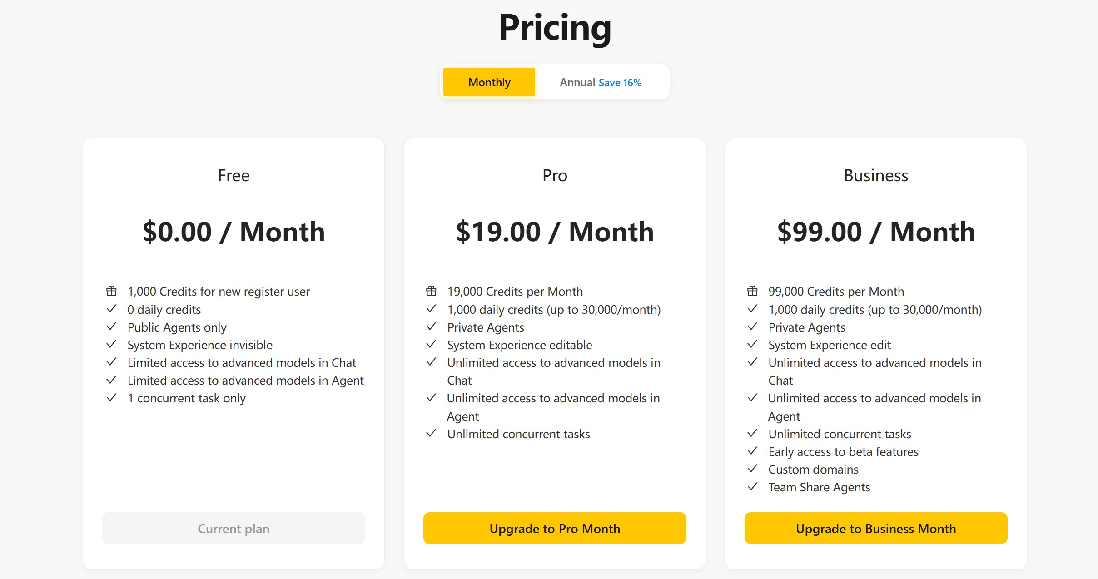Click checkmark next to Public Agents only

point(111,327)
